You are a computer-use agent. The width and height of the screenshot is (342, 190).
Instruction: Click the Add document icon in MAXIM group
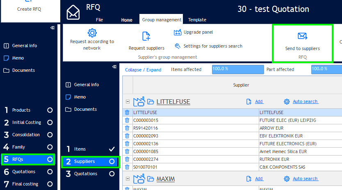[249, 179]
